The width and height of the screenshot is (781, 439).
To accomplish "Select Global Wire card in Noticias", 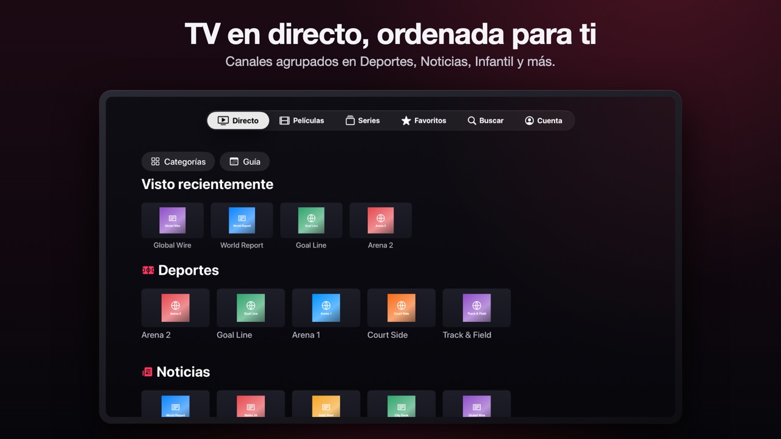I will (477, 404).
